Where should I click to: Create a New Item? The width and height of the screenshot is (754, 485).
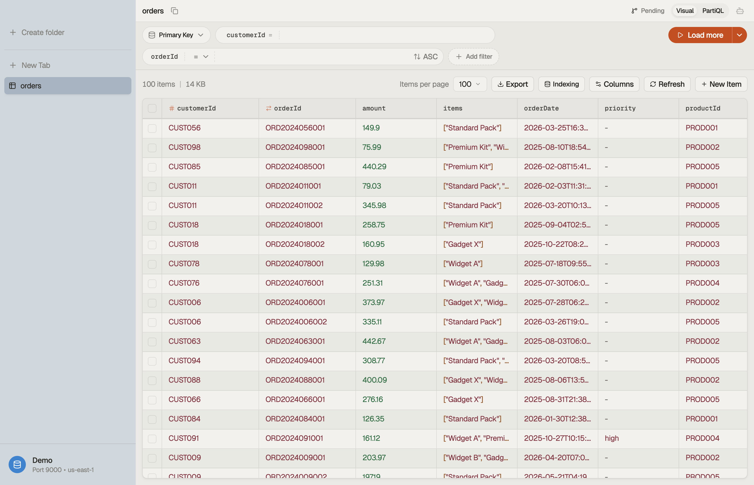[721, 84]
